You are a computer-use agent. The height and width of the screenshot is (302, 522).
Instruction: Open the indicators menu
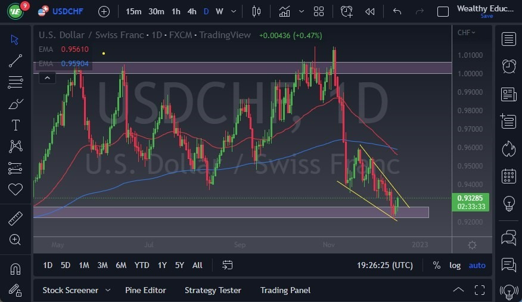[284, 12]
